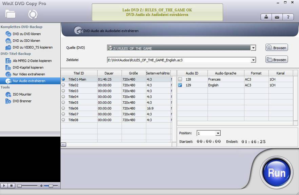Screen dimensions: 299x195
Task: Select the Title03 radio button
Action: click(63, 91)
